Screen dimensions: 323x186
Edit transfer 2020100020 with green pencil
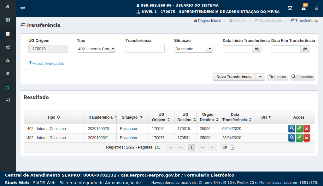pos(299,129)
